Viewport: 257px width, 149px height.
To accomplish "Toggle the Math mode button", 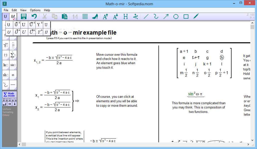I will click(9, 95).
